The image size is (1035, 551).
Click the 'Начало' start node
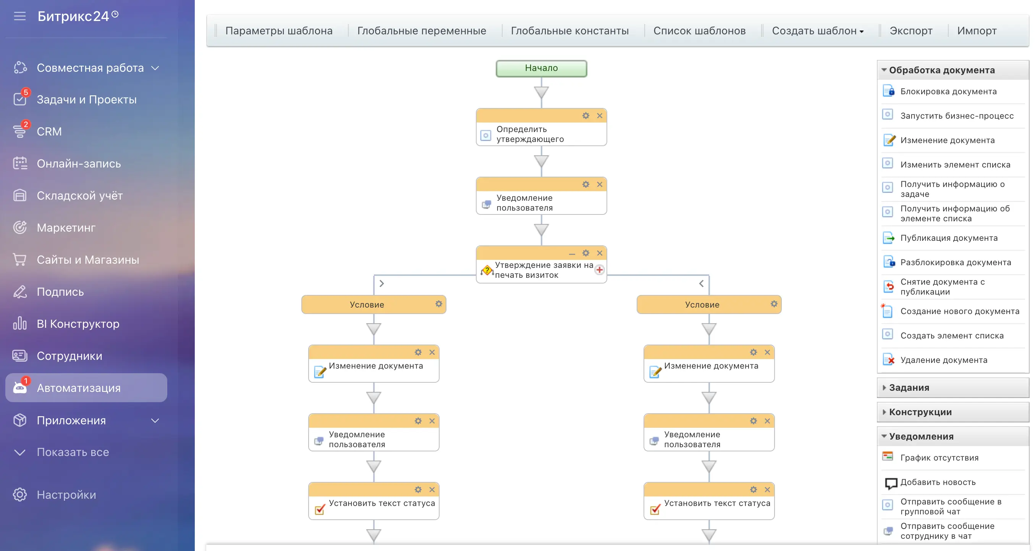[x=541, y=68]
